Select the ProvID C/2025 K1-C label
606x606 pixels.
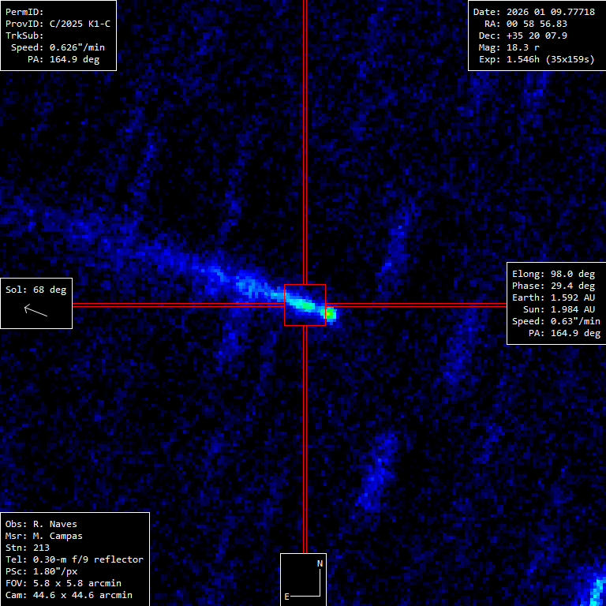pyautogui.click(x=58, y=24)
